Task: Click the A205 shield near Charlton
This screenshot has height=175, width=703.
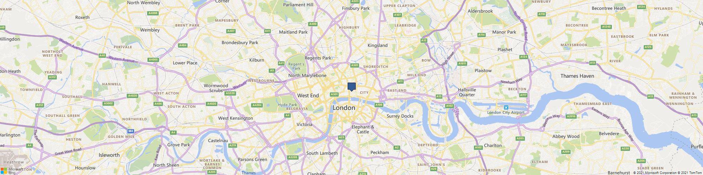Action: coord(521,139)
